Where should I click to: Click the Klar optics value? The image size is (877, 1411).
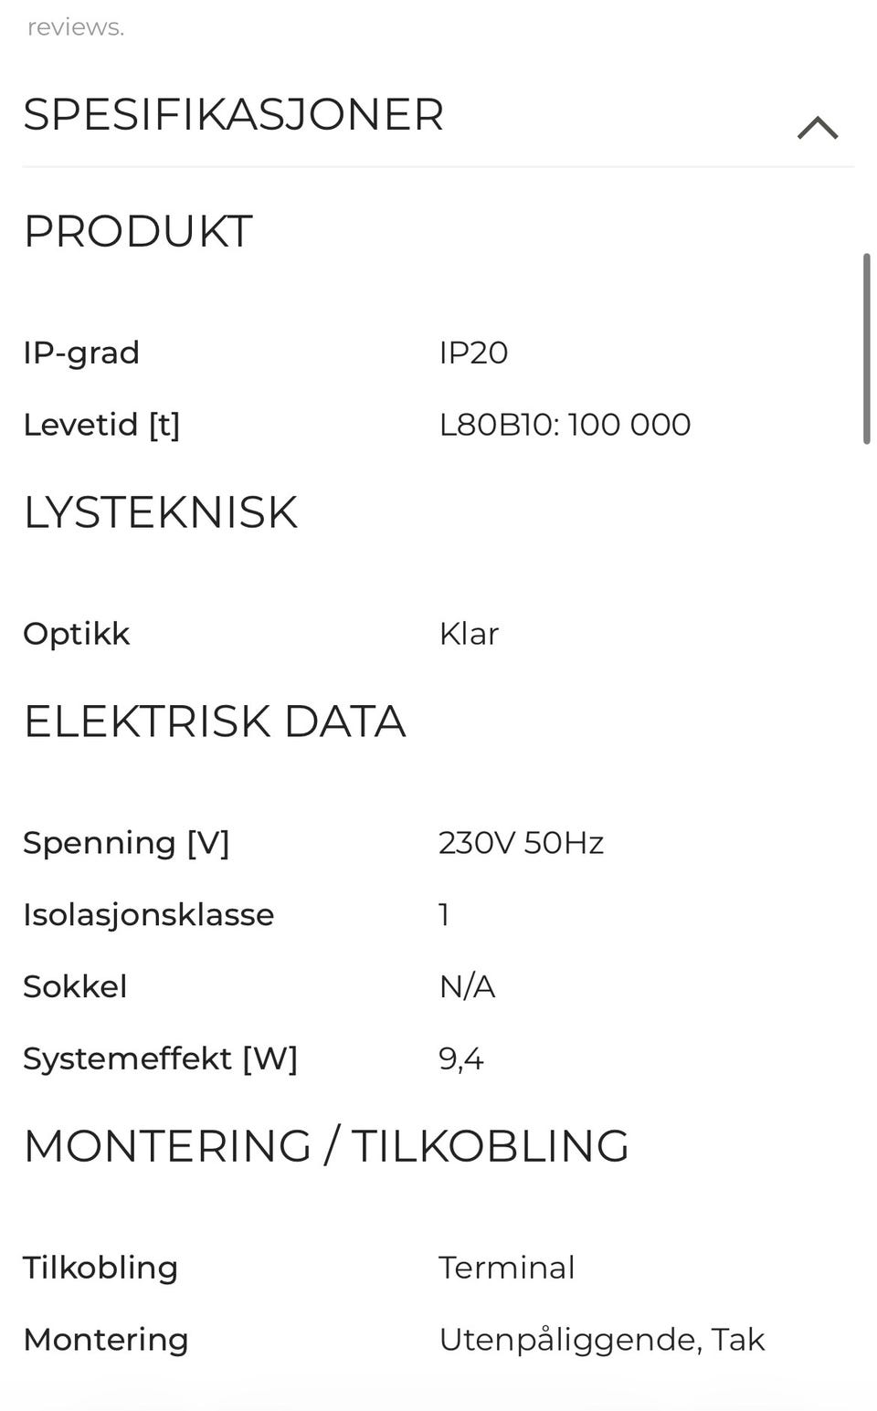pyautogui.click(x=469, y=634)
